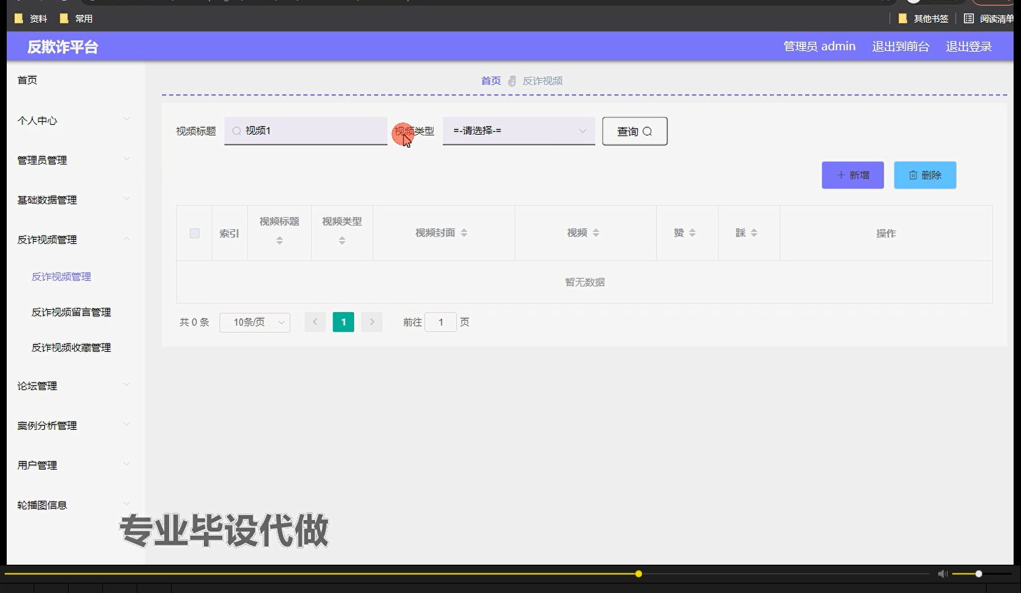This screenshot has width=1021, height=593.
Task: Expand the 个人中心 sidebar section
Action: (37, 121)
